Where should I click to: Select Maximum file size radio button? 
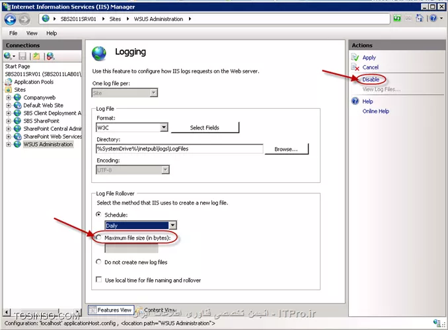98,238
